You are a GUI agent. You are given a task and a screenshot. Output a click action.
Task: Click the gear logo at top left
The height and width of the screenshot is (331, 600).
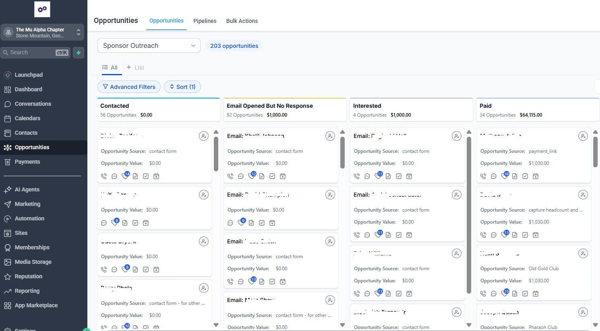(x=42, y=9)
